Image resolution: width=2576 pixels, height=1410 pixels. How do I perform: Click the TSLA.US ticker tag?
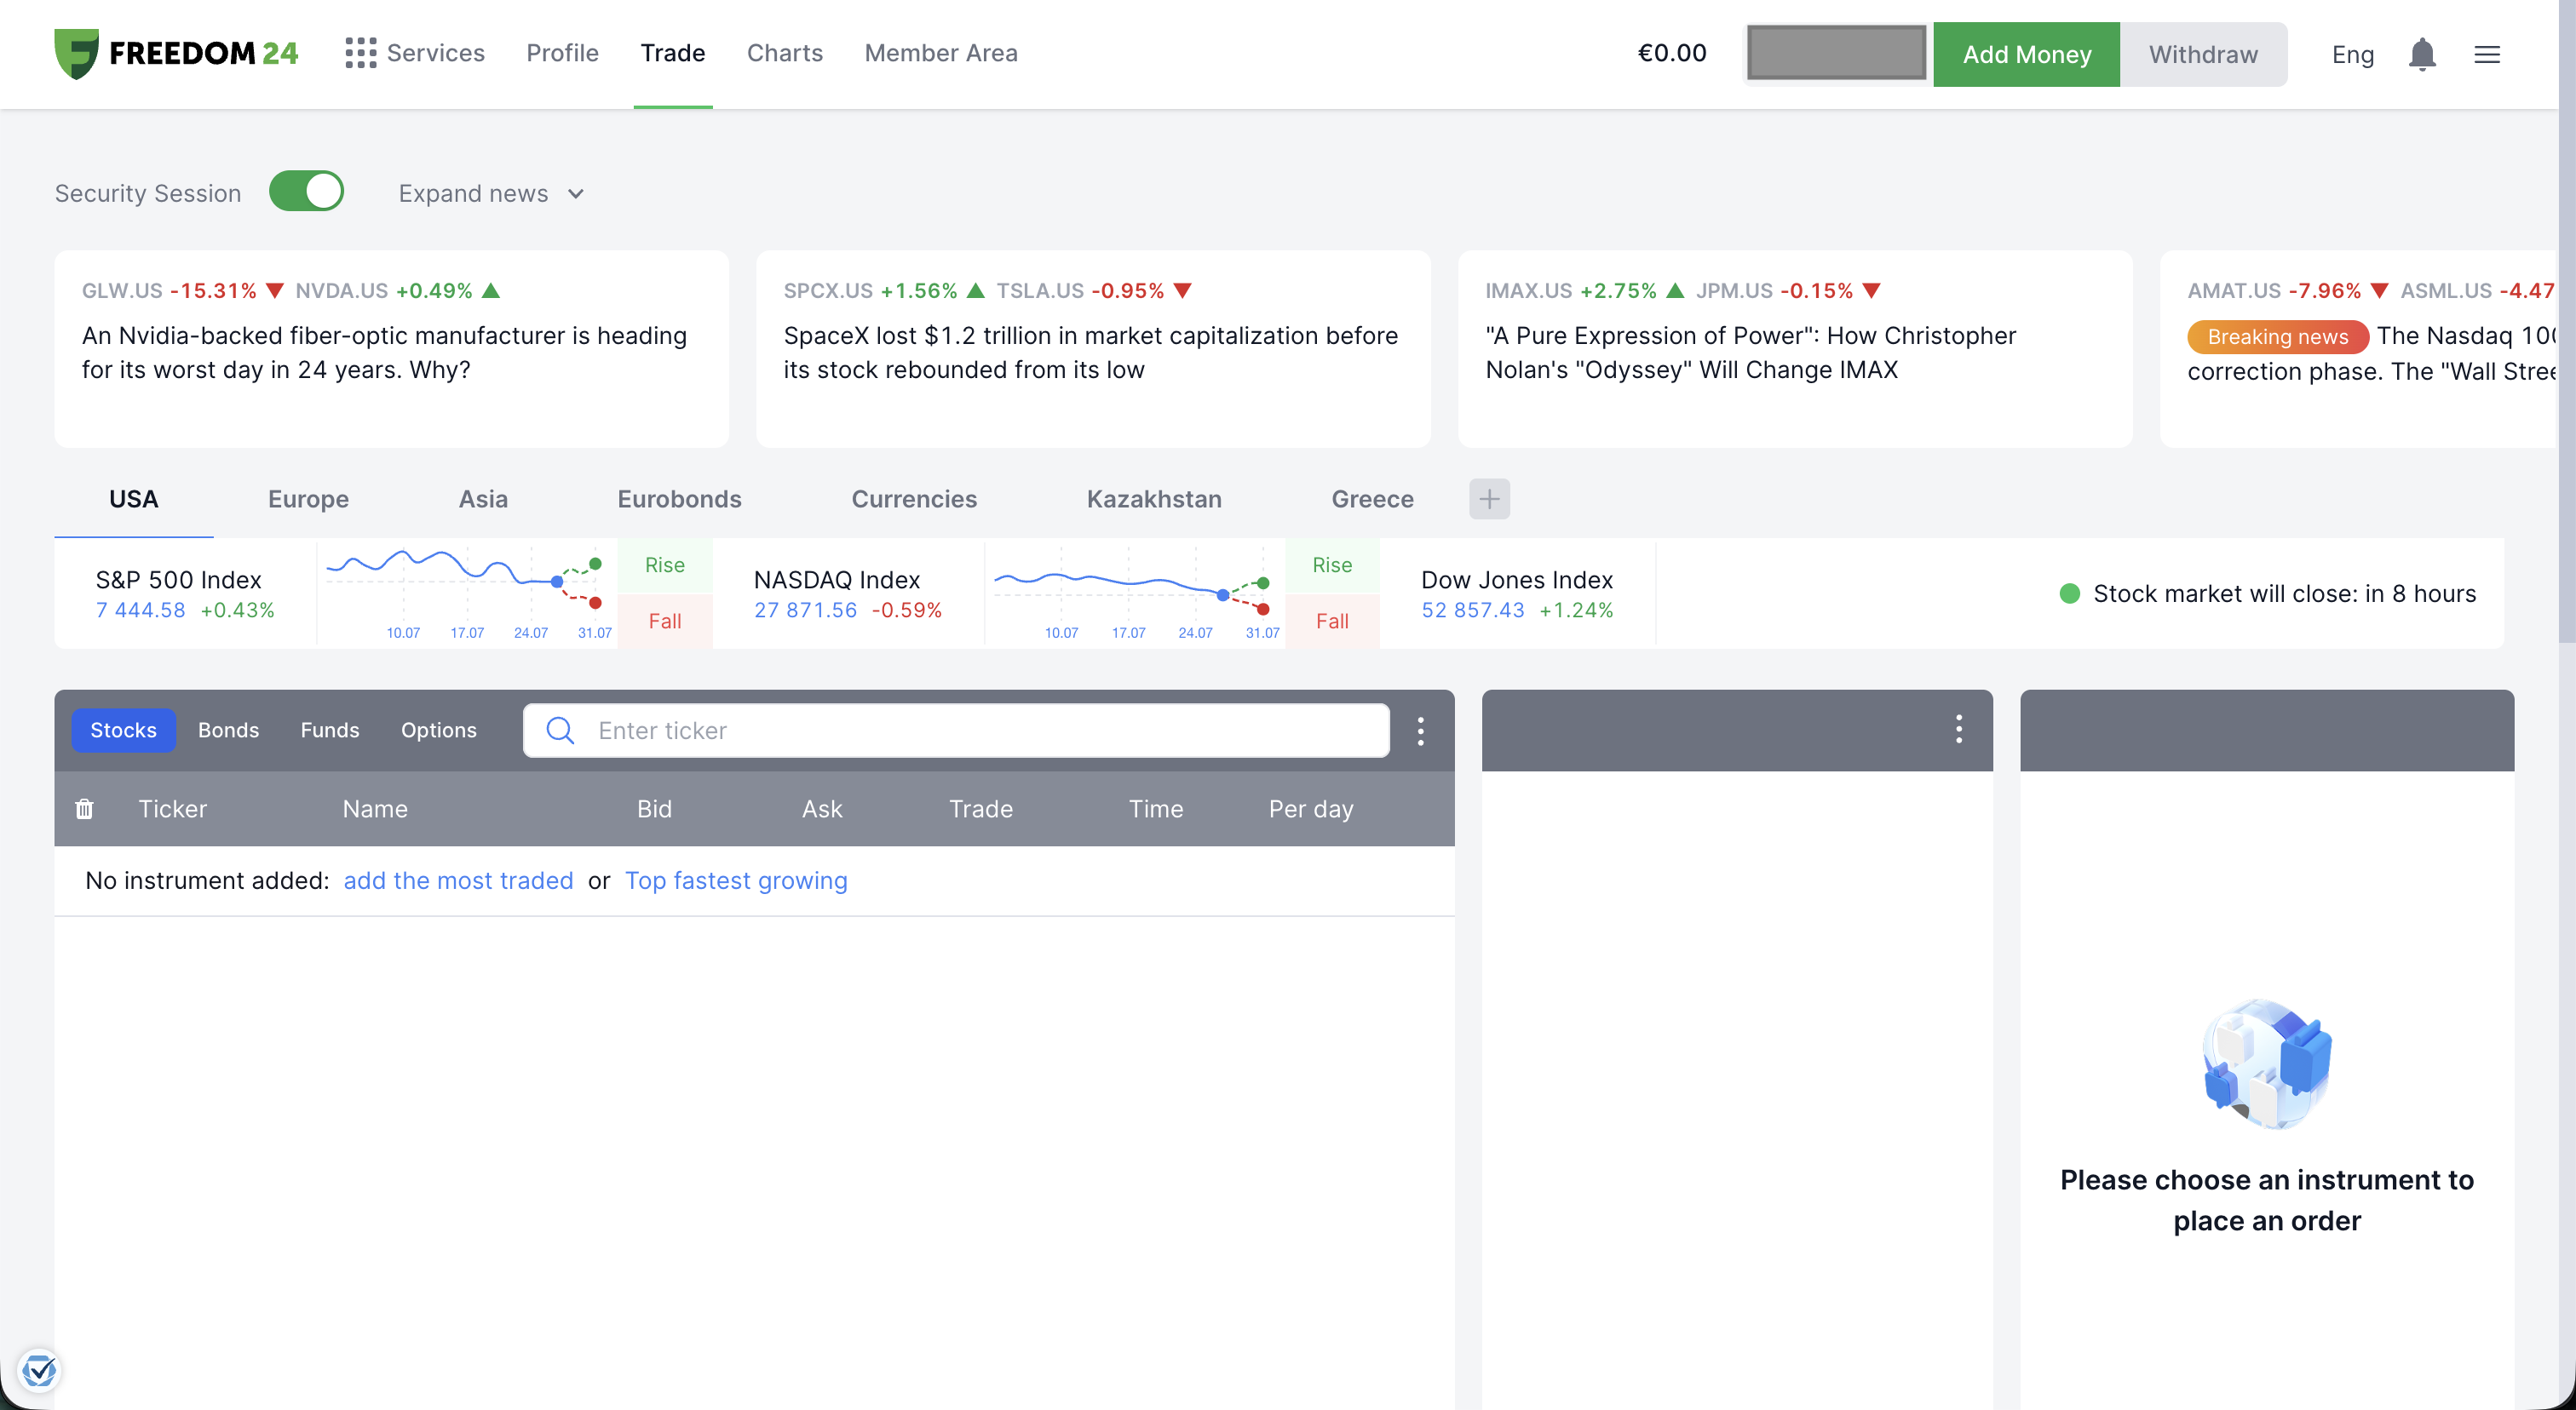pos(1040,291)
